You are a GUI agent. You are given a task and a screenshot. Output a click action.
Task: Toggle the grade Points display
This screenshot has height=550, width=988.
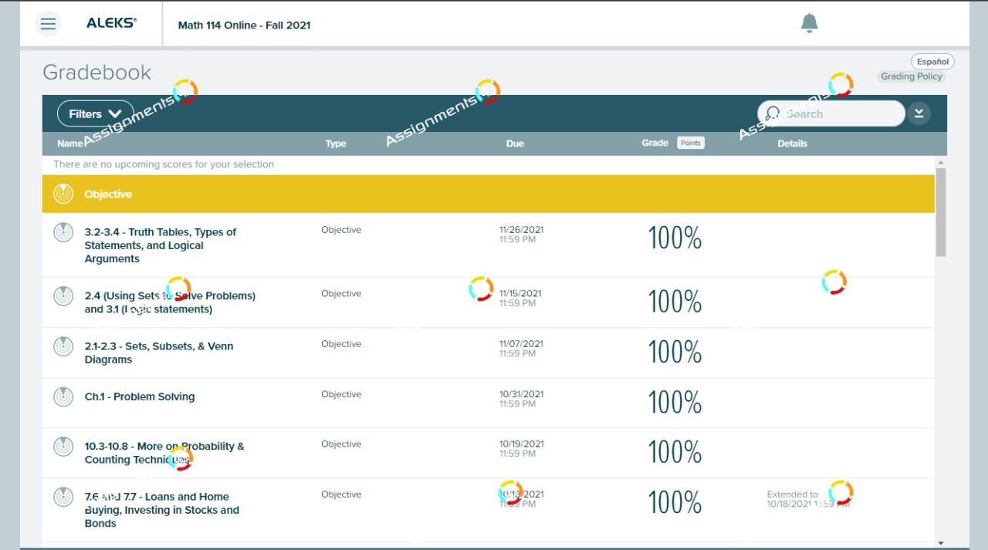pyautogui.click(x=690, y=143)
